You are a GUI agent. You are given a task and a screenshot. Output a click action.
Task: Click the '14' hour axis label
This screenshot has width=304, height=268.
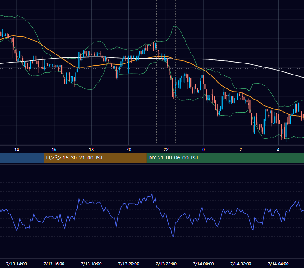[x=17, y=150]
